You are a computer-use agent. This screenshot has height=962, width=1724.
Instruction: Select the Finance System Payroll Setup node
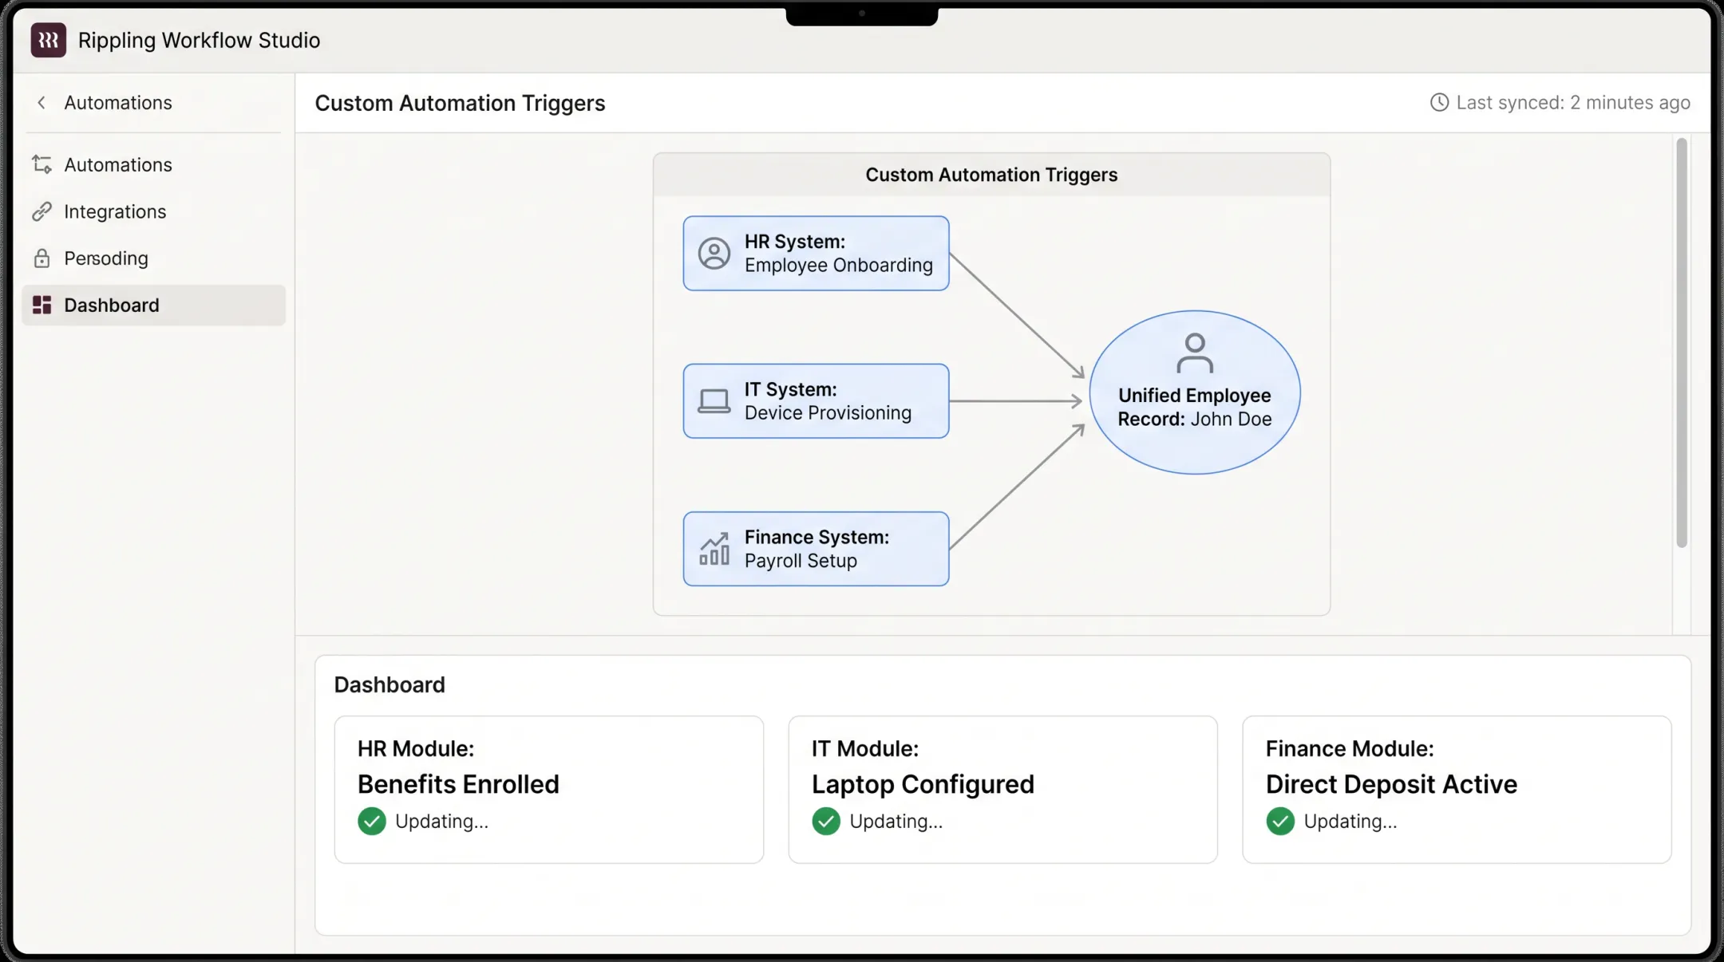point(816,549)
